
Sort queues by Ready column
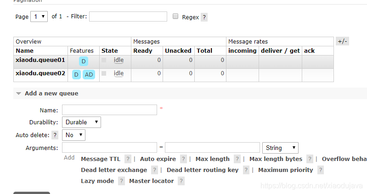pos(143,51)
